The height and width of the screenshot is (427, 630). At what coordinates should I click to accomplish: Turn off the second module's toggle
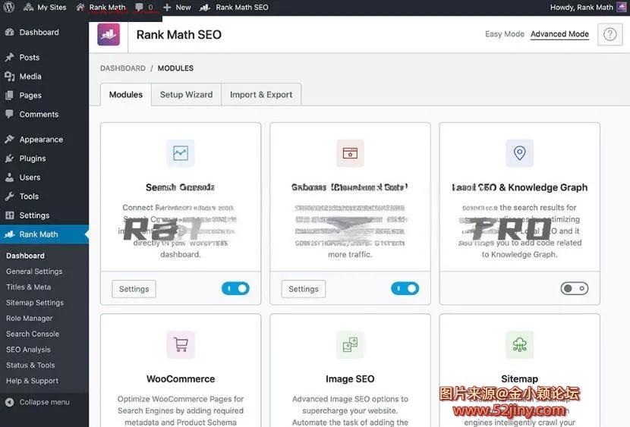point(405,288)
